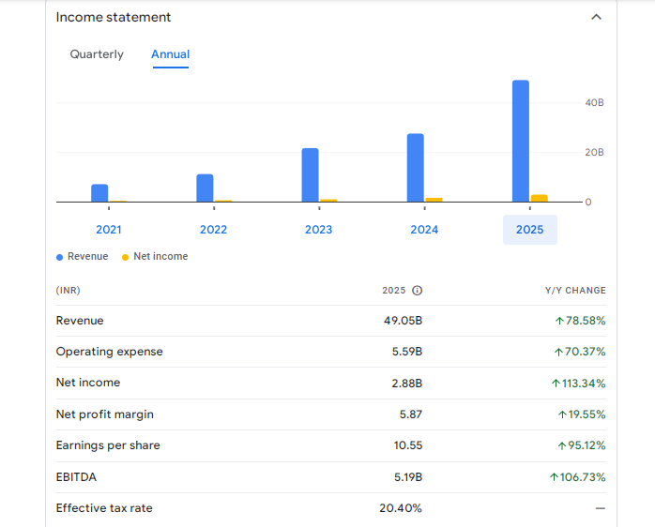The height and width of the screenshot is (527, 655).
Task: Click the 40B axis label
Action: pos(594,103)
